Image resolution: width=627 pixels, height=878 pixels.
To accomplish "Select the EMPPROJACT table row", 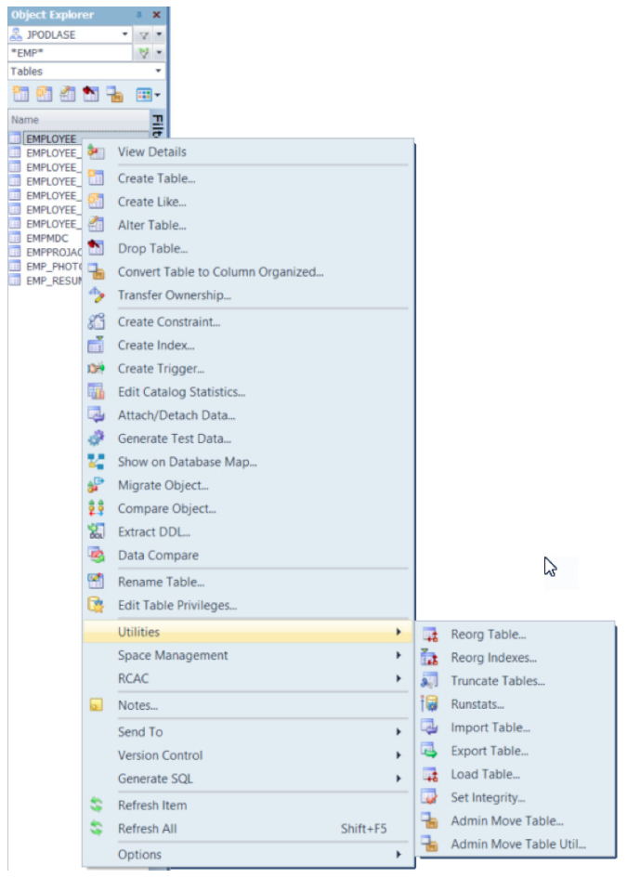I will pyautogui.click(x=46, y=252).
